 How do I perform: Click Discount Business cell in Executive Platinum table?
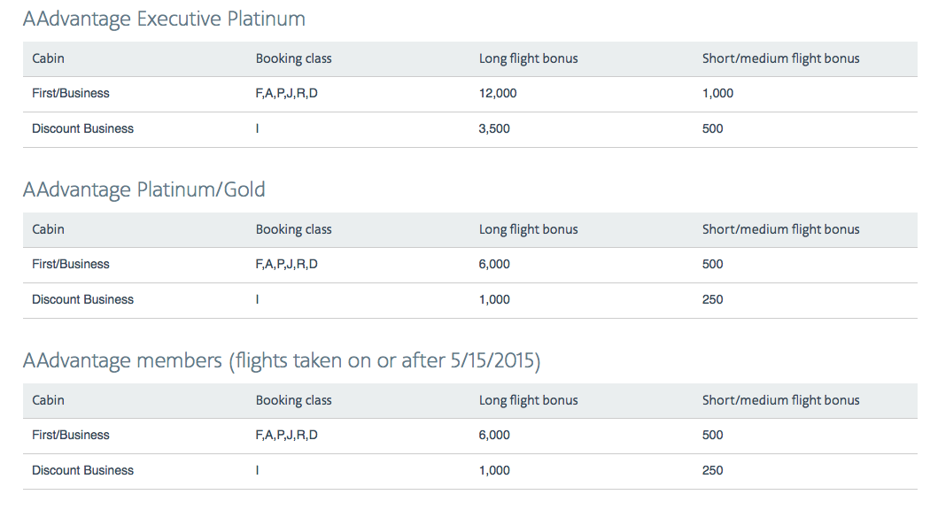(82, 128)
